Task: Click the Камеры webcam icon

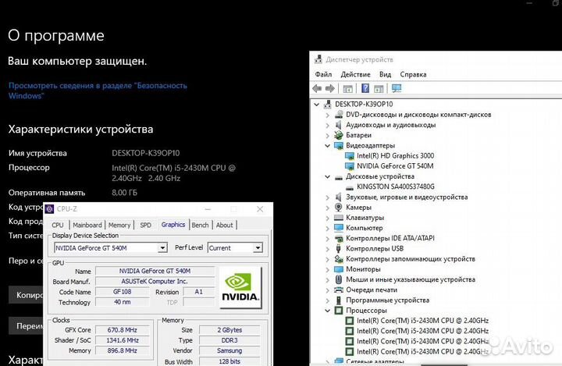Action: (x=339, y=208)
